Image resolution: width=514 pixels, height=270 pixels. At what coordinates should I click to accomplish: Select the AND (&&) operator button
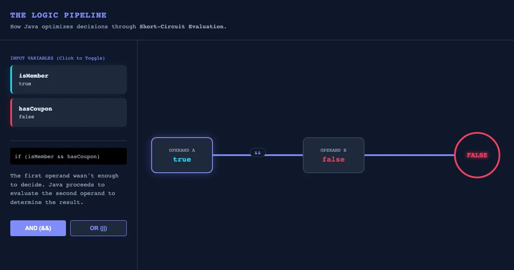click(38, 228)
